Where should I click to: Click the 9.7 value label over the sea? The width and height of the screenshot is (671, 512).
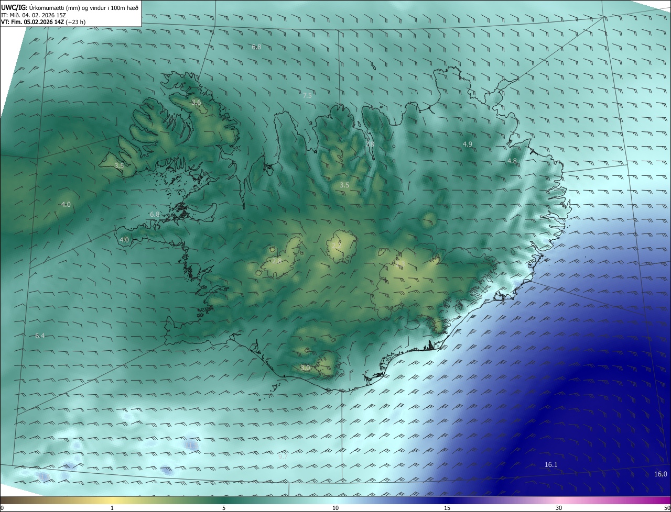pos(283,457)
